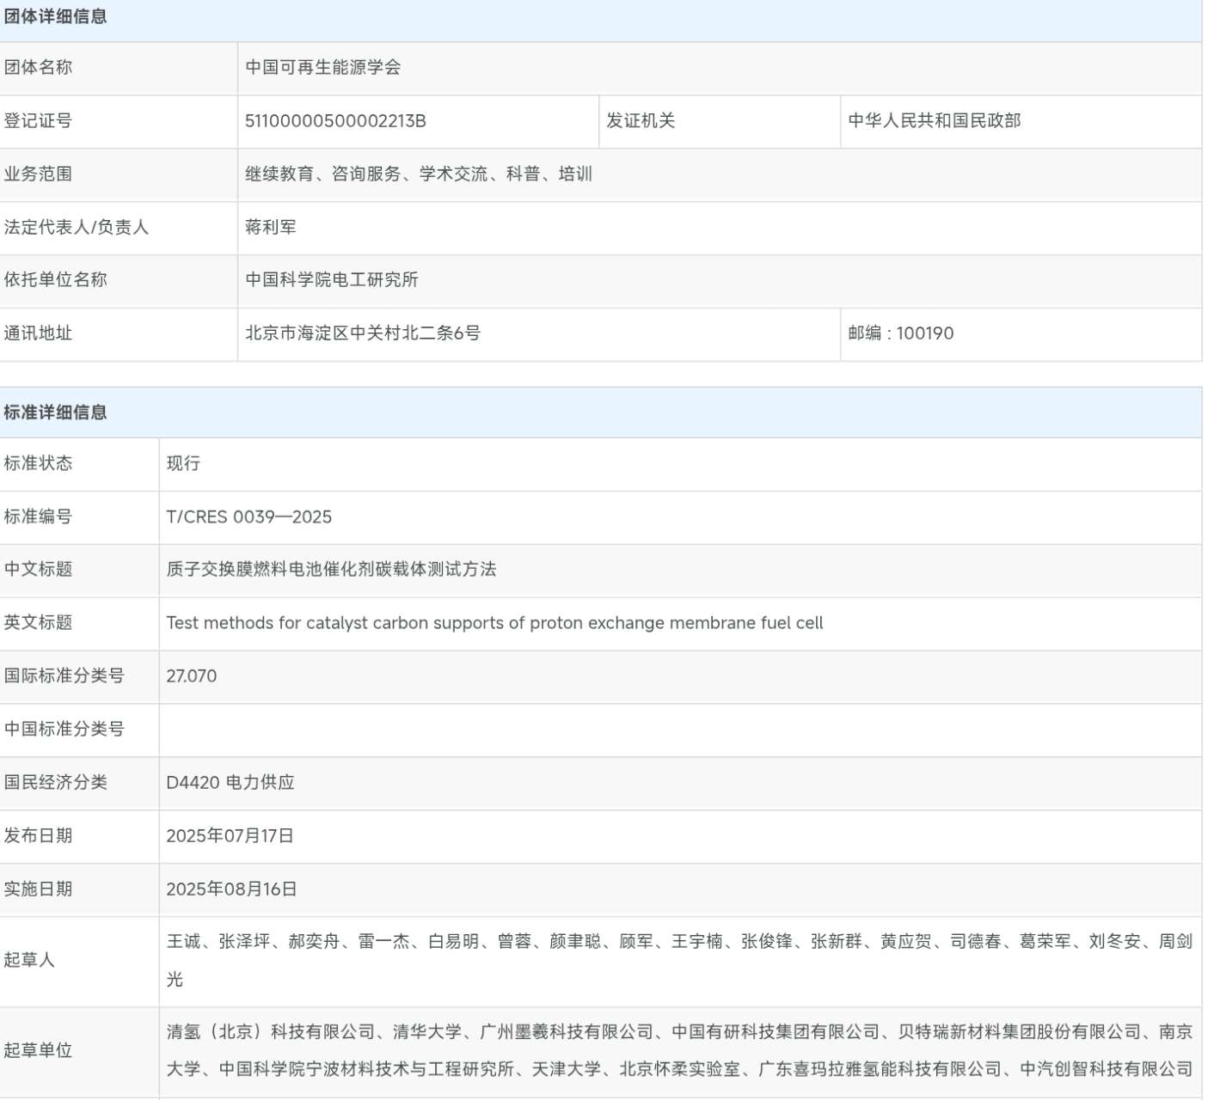Click ICS classification value 27.070

pos(192,675)
